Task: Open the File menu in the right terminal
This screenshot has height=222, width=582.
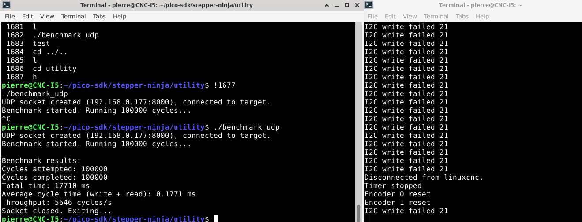Action: [x=372, y=16]
